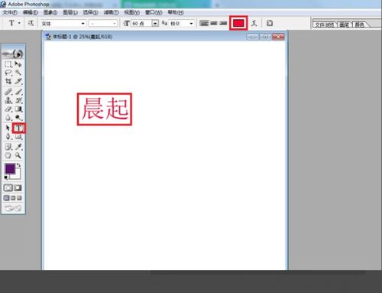Image resolution: width=382 pixels, height=293 pixels.
Task: Click the red text color swatch
Action: point(238,23)
